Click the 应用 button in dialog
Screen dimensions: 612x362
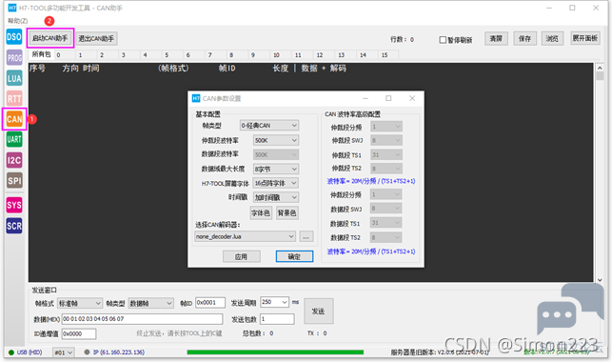coord(241,256)
